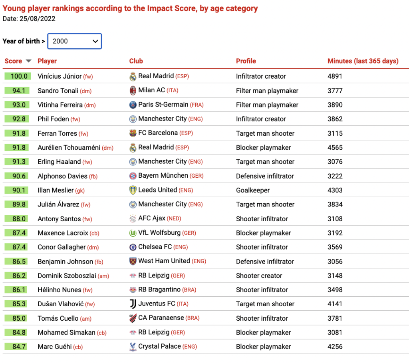409x363 pixels.
Task: Click the Chelsea FC crest icon
Action: [133, 247]
